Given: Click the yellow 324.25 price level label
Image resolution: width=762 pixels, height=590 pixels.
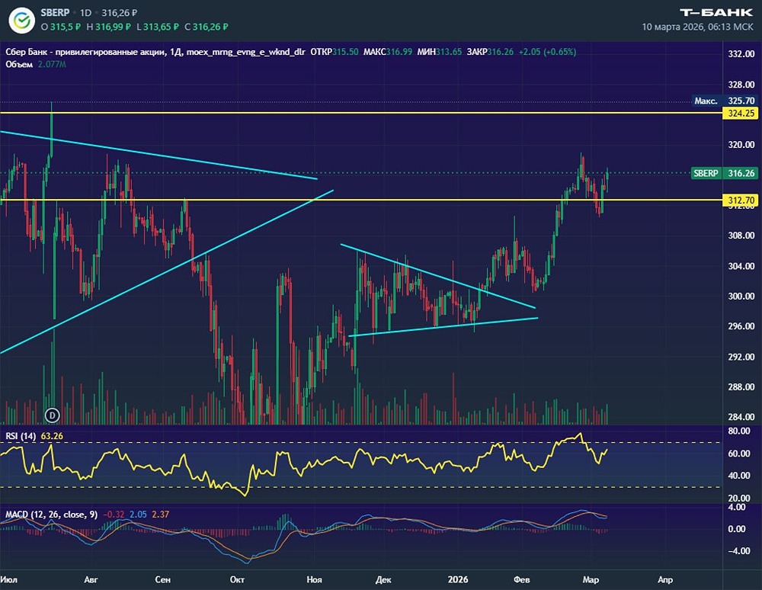Looking at the screenshot, I should tap(741, 114).
